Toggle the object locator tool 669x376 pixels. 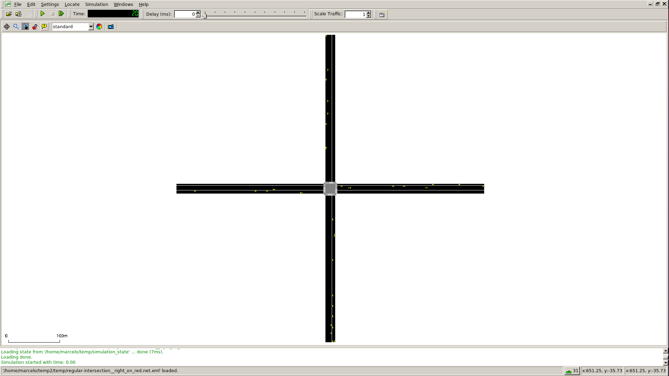(25, 26)
